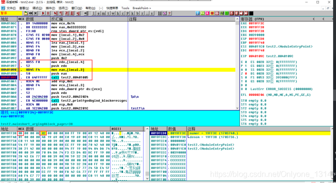The image size is (336, 183).
Task: Open the Tools menu
Action: [125, 8]
